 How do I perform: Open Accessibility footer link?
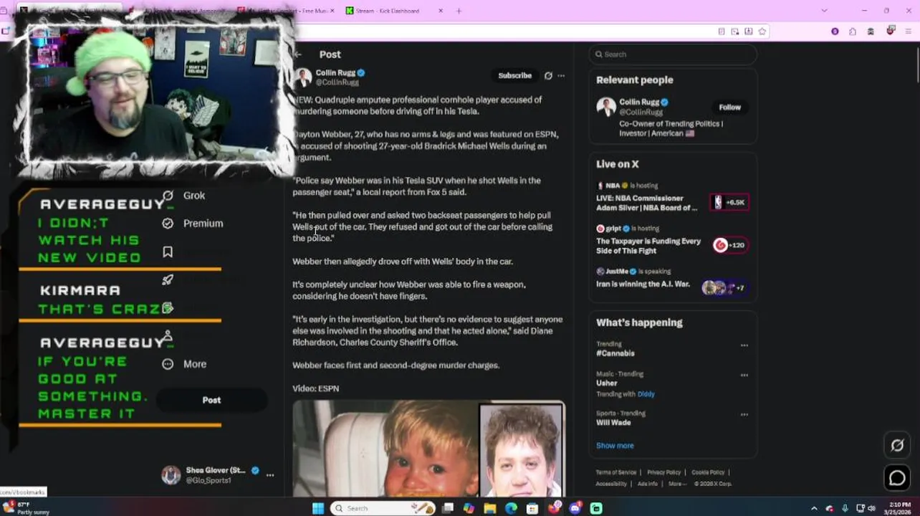pos(611,484)
